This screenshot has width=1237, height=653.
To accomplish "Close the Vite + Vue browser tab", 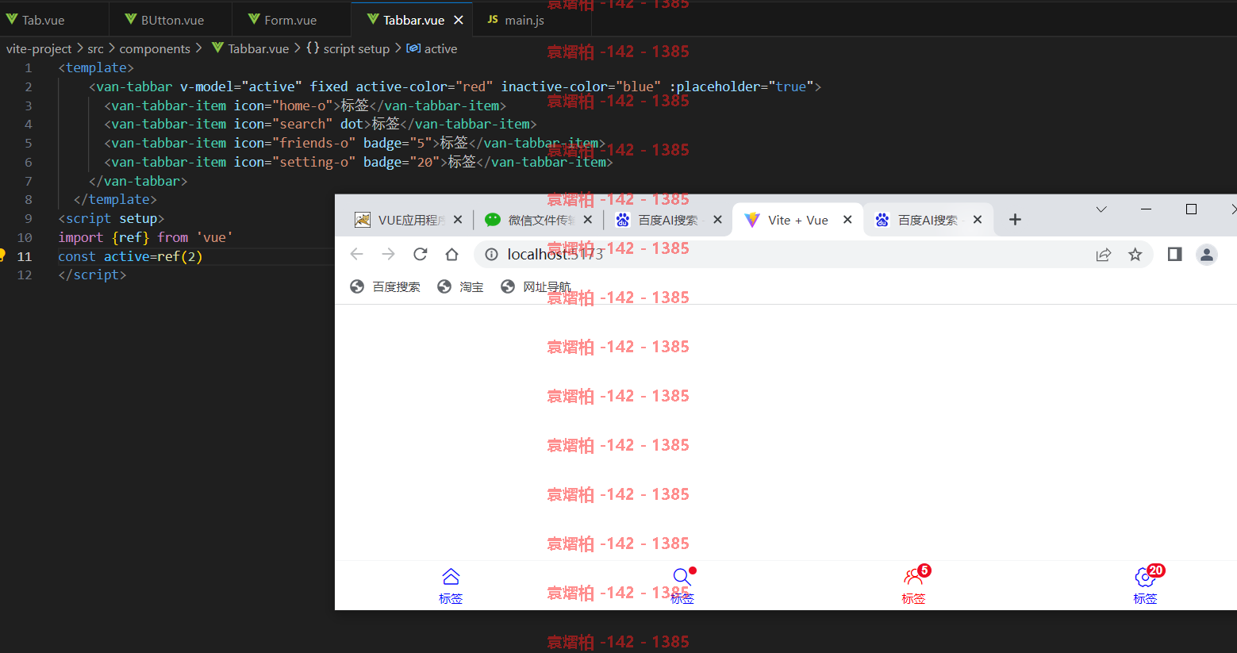I will (847, 220).
